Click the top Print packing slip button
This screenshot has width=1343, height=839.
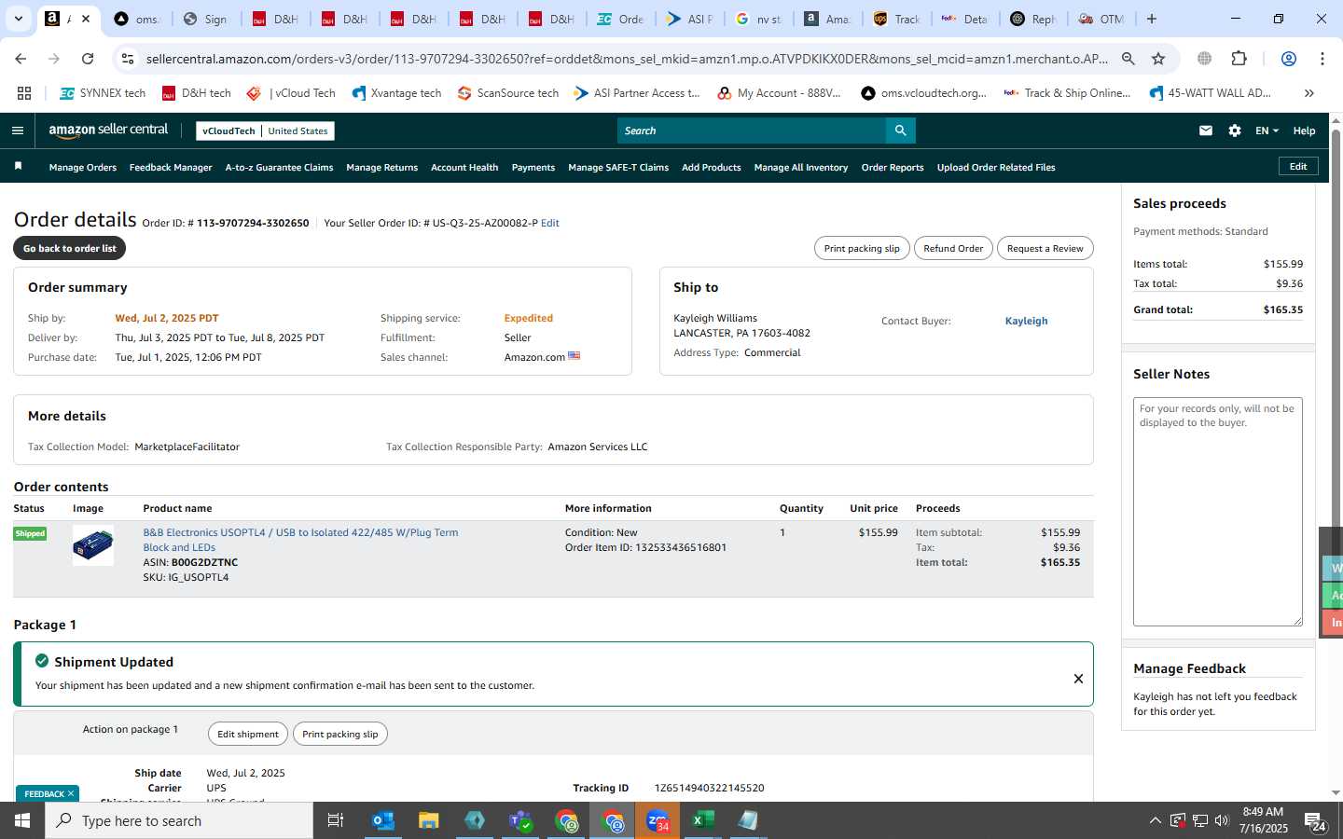(862, 248)
